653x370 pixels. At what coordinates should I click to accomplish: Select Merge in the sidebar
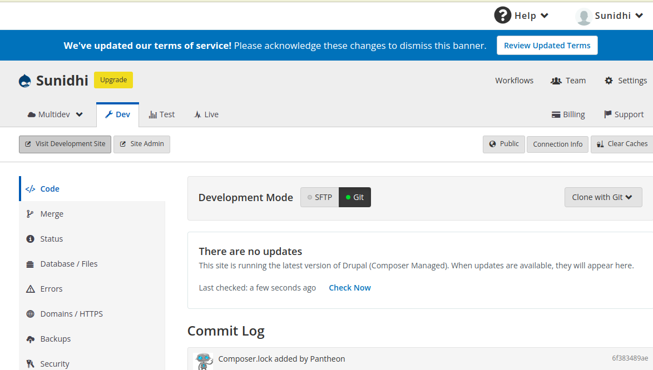pos(92,214)
